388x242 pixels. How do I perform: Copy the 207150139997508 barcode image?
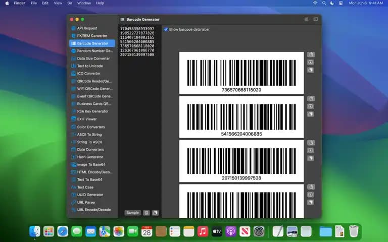click(311, 158)
